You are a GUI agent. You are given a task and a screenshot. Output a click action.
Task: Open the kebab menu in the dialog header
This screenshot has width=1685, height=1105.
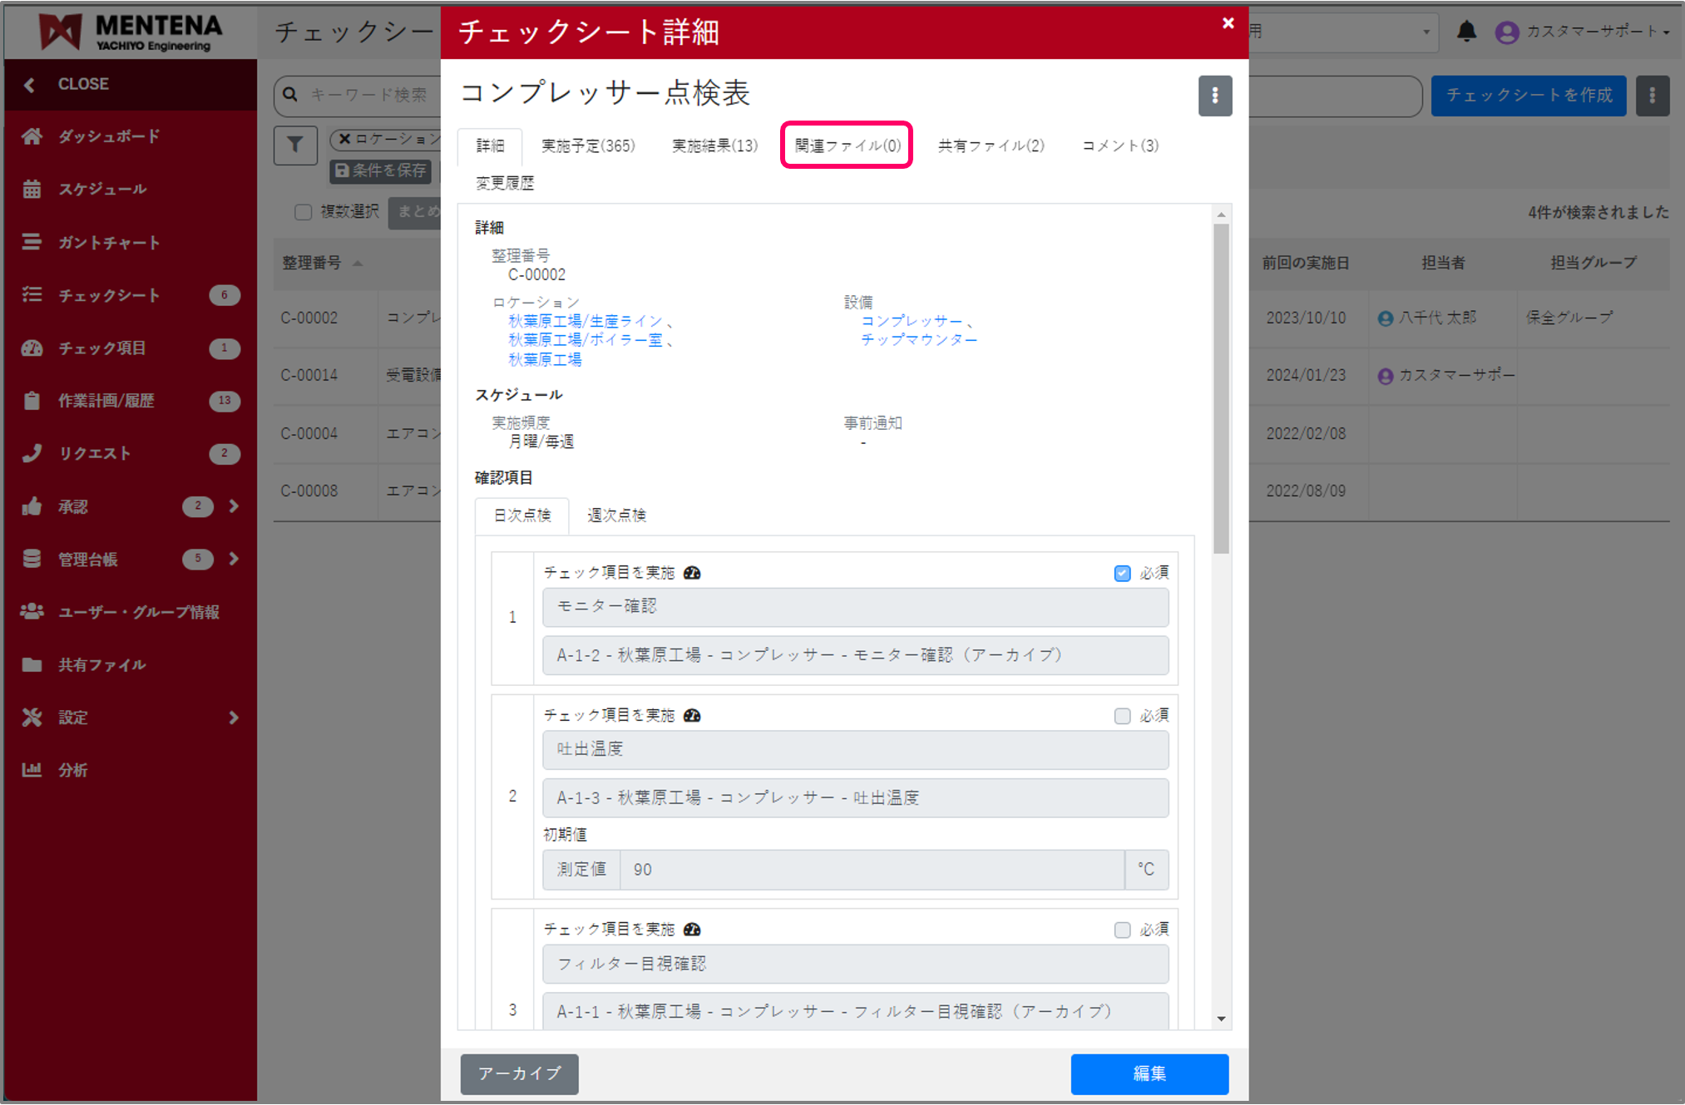coord(1215,96)
